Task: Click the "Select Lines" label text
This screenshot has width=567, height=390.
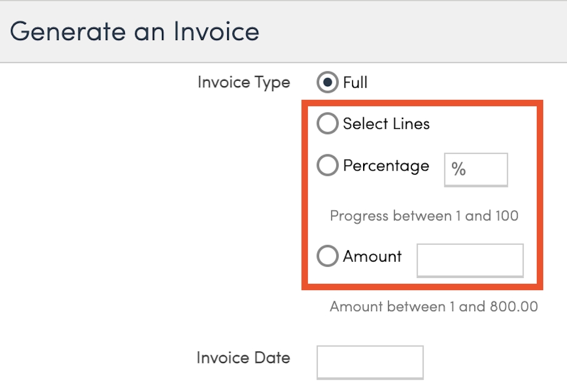Action: click(x=386, y=124)
